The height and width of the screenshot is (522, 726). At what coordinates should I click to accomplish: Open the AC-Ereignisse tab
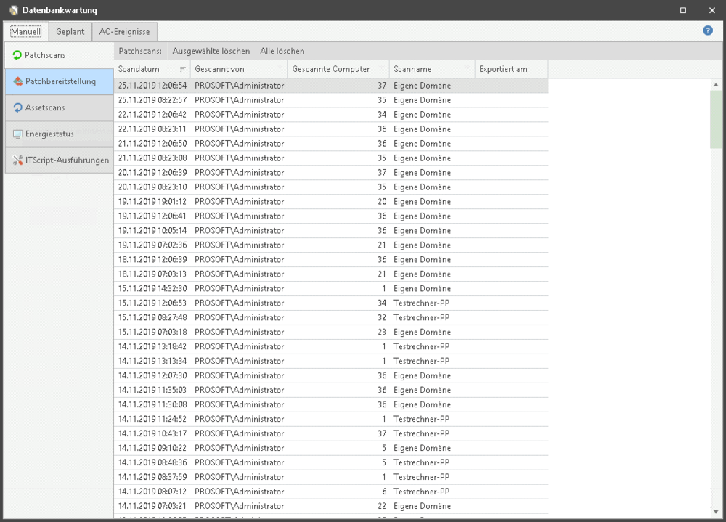125,31
